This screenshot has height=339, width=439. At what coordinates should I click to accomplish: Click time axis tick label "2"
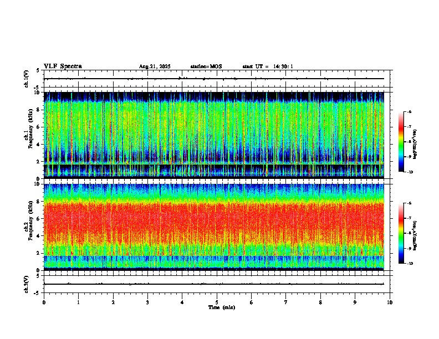click(113, 302)
